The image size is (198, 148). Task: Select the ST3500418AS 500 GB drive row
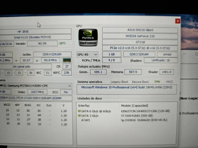[115, 116]
